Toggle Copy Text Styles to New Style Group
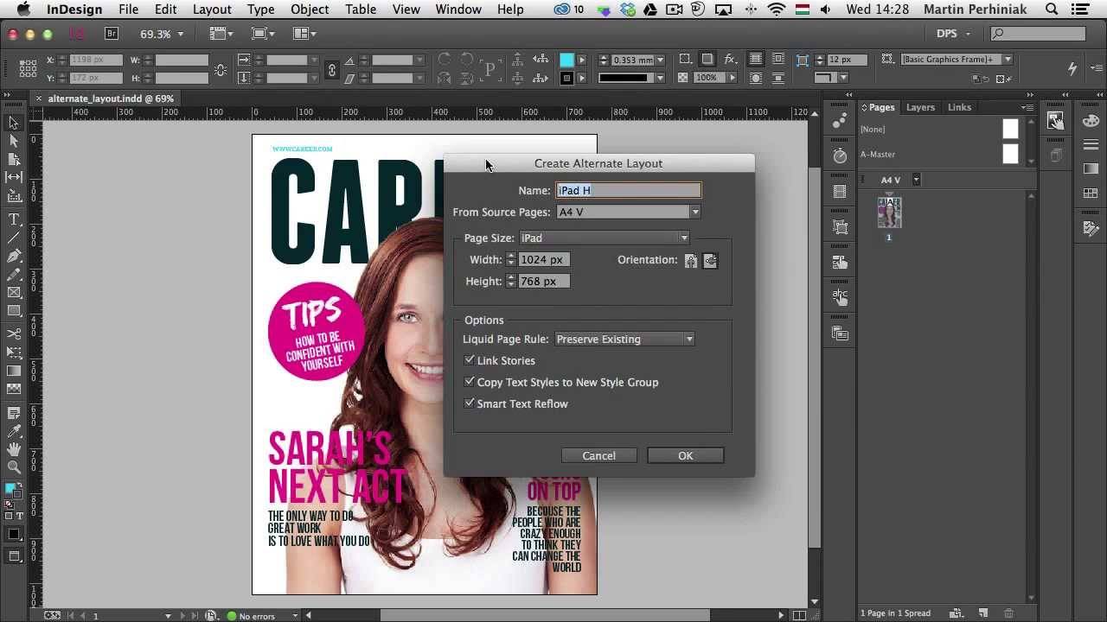Viewport: 1107px width, 622px height. 470,382
